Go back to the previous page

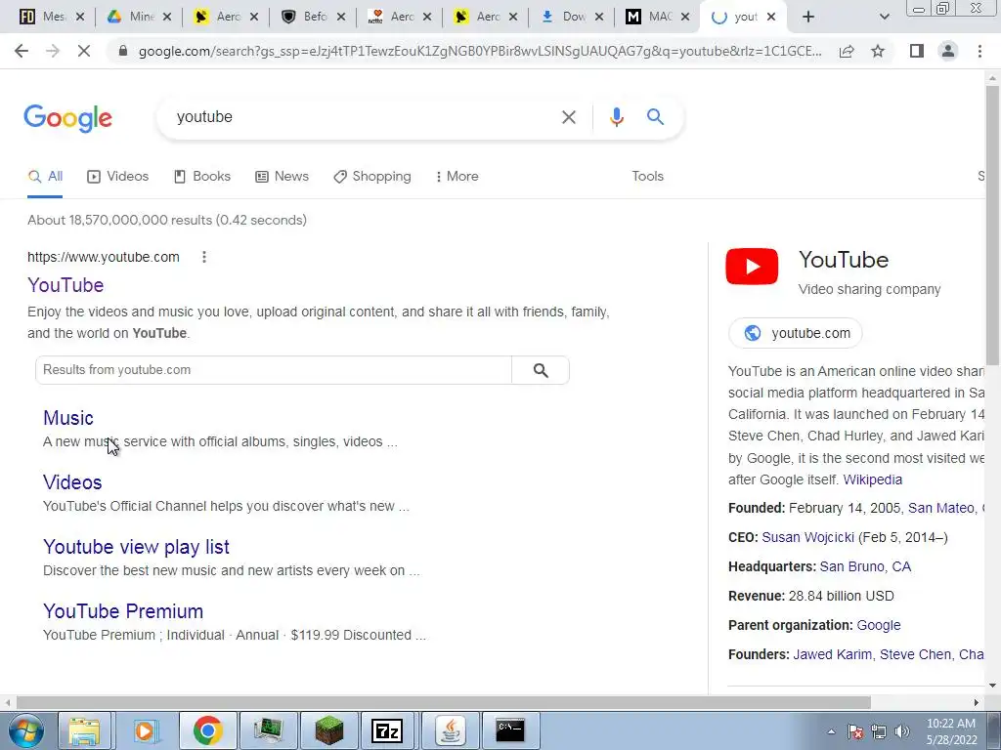click(x=22, y=51)
